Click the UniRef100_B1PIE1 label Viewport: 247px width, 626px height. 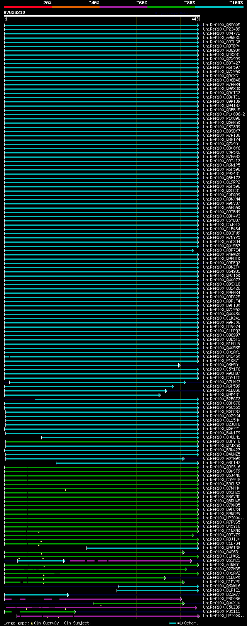[x=222, y=590]
